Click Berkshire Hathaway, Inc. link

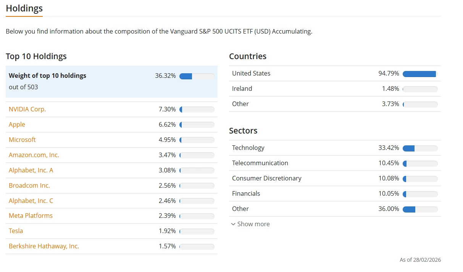pos(44,246)
